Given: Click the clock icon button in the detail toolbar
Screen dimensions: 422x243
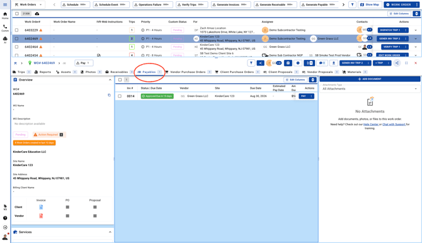Looking at the screenshot, I should click(298, 63).
